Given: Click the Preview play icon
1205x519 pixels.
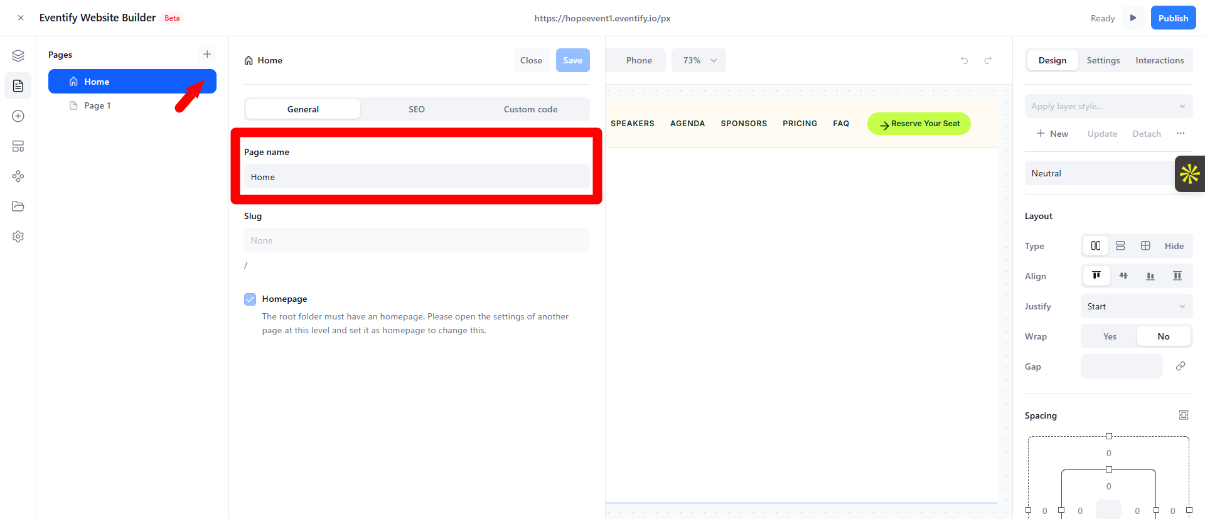Looking at the screenshot, I should point(1133,18).
